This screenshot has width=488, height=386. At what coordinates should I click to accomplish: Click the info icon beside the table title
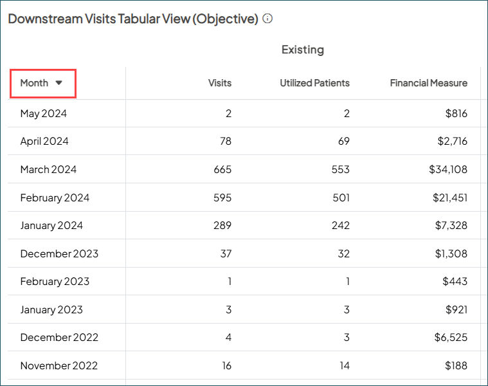[267, 19]
